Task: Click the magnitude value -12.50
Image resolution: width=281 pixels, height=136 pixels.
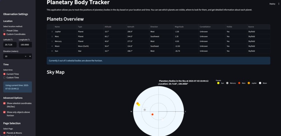Action: pos(186,46)
